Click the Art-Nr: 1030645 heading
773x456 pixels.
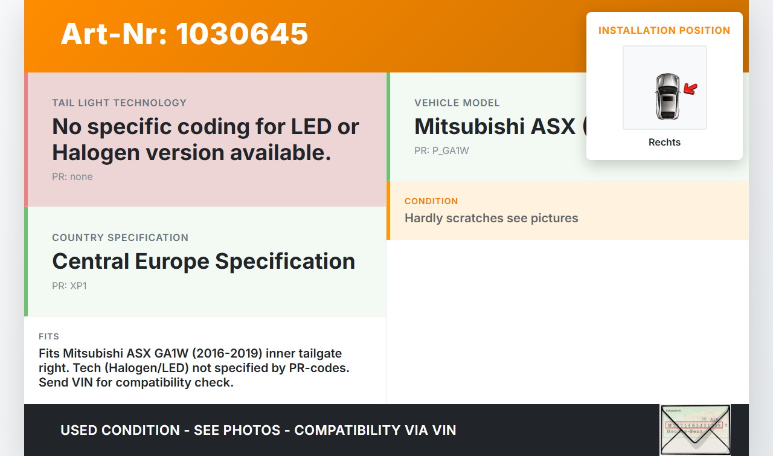click(x=184, y=34)
